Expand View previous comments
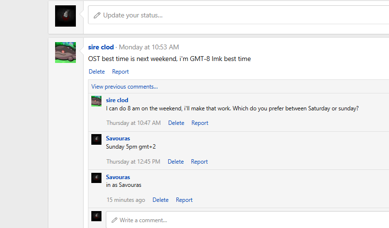Viewport: 389px width, 228px height. click(125, 87)
